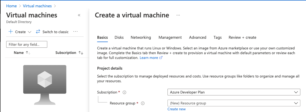Open the Learn more link

149,58
